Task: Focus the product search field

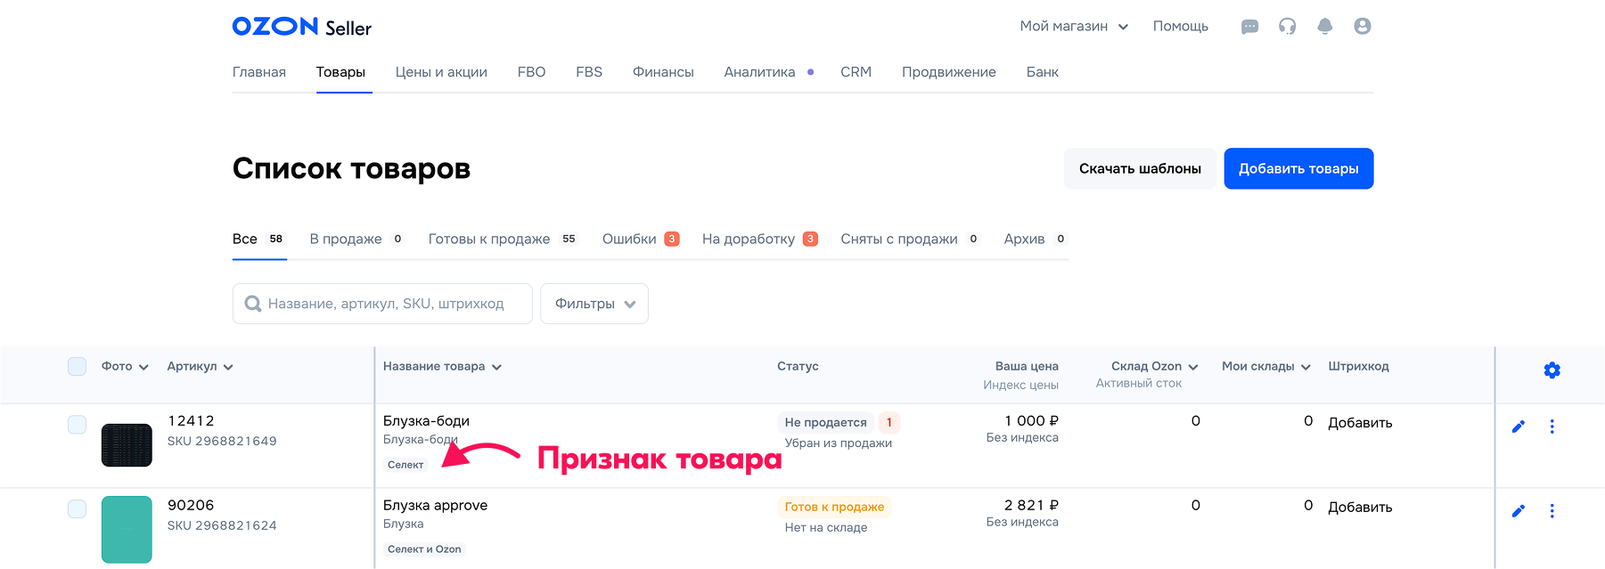Action: point(382,304)
